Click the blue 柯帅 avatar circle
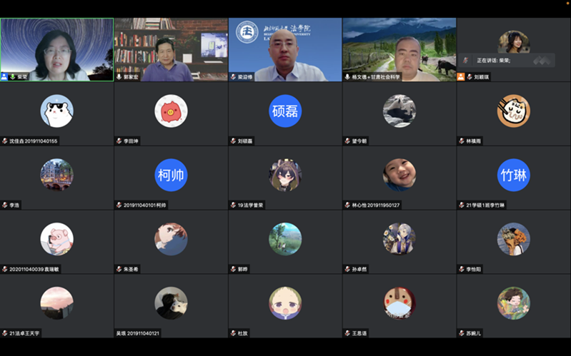The width and height of the screenshot is (571, 356). (171, 175)
